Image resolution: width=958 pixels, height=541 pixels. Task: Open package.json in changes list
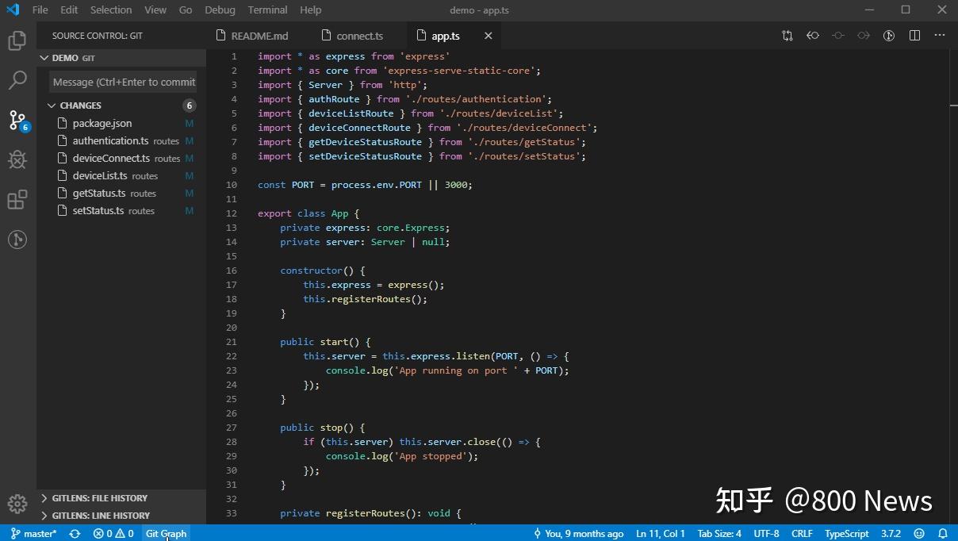(121, 124)
